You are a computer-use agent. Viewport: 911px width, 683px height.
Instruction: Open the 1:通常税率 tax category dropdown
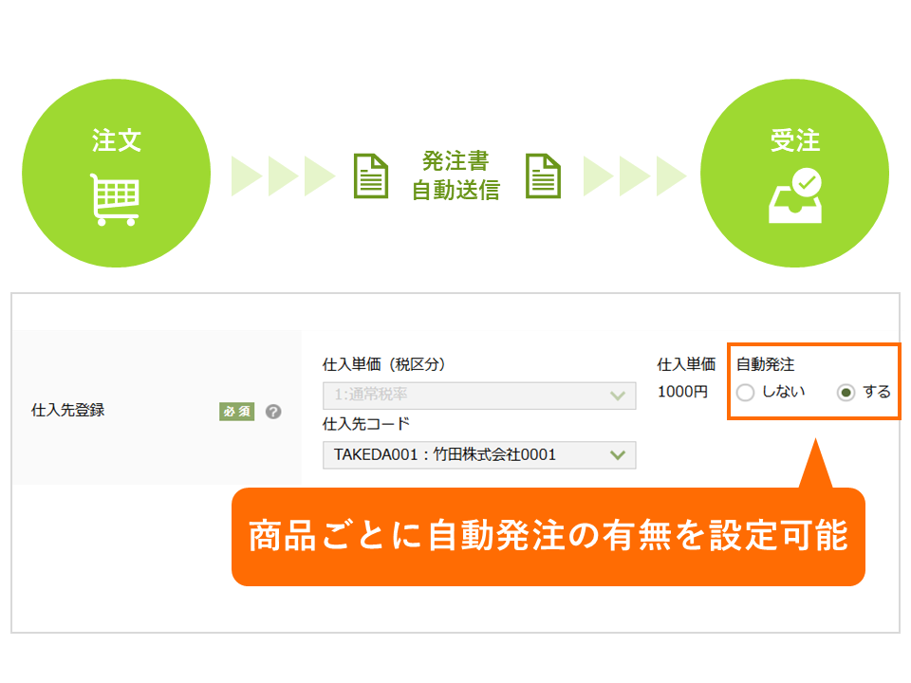pos(479,396)
